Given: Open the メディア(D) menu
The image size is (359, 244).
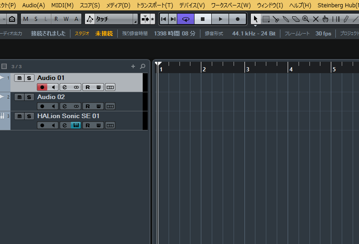Looking at the screenshot, I should coord(118,5).
